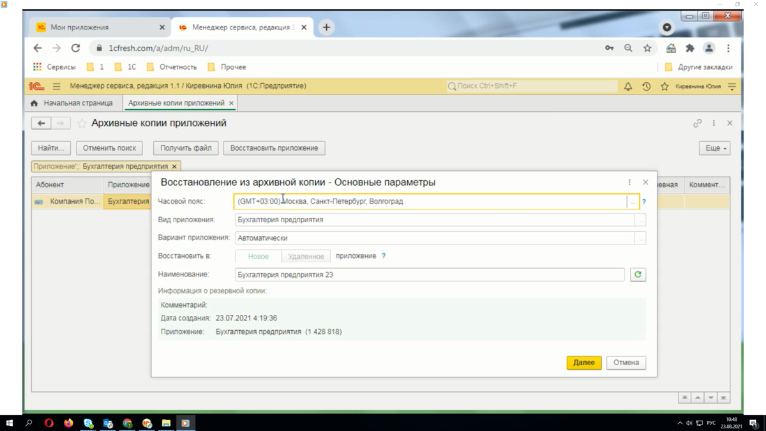Refresh the Наименование value with green arrow
766x431 pixels.
coord(638,275)
